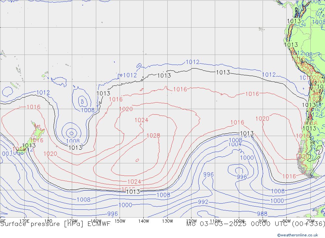Open the weatheronline.co.uk copyright link
This screenshot has height=238, width=325.
[x=298, y=235]
